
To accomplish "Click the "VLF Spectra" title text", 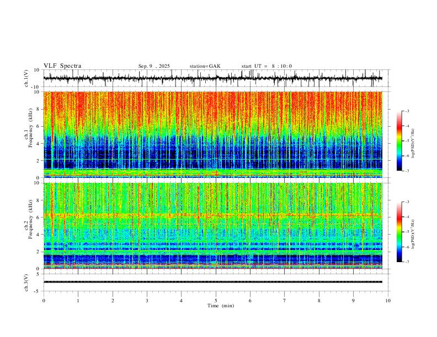I will click(x=62, y=66).
